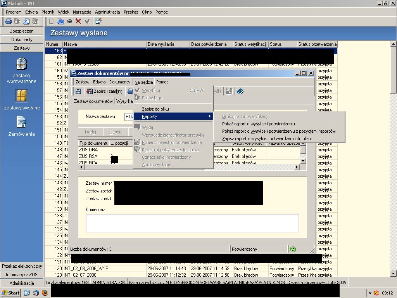Click the document-with-person icon in main toolbar

click(26, 21)
